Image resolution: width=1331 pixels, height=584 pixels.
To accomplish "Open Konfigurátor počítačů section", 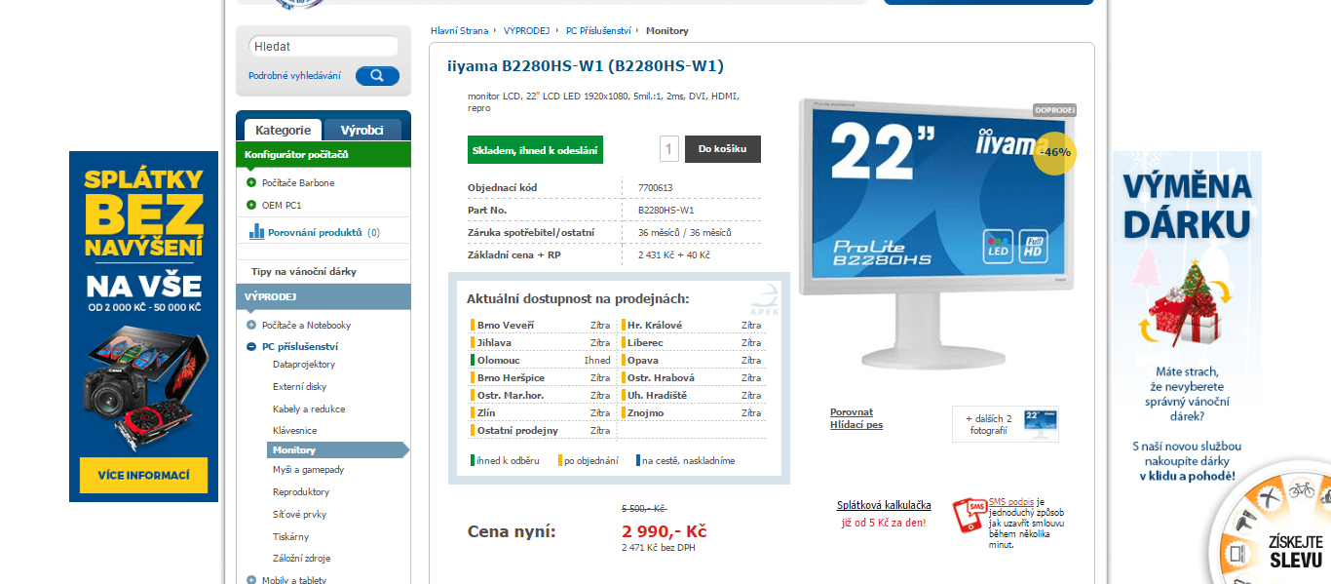I will [323, 155].
